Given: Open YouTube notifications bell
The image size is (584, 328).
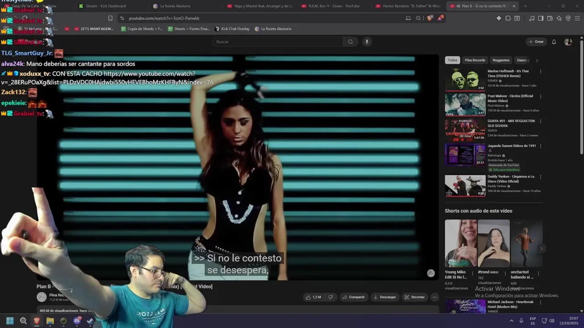Looking at the screenshot, I should [x=554, y=41].
